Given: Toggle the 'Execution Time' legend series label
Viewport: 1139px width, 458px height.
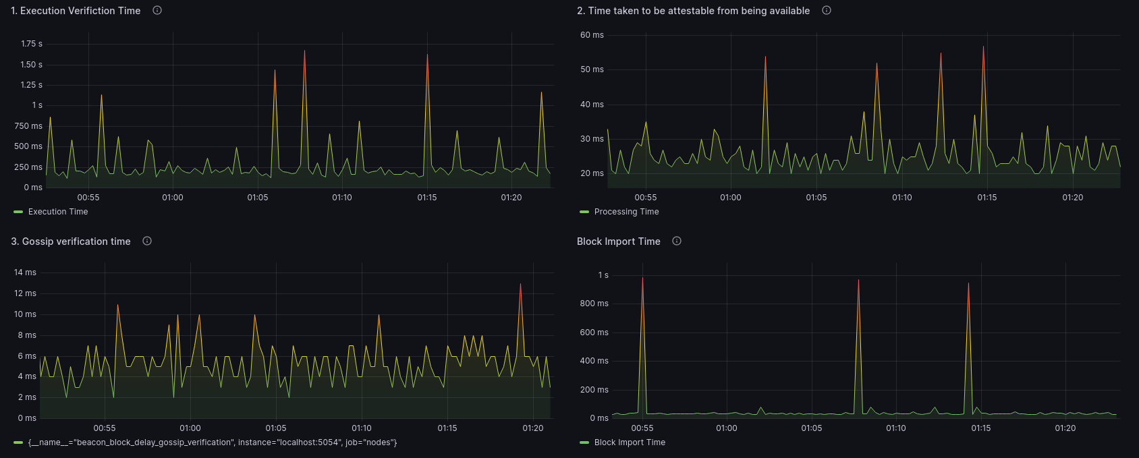Looking at the screenshot, I should [58, 212].
